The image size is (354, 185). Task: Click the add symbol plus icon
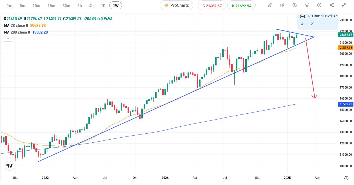click(319, 5)
